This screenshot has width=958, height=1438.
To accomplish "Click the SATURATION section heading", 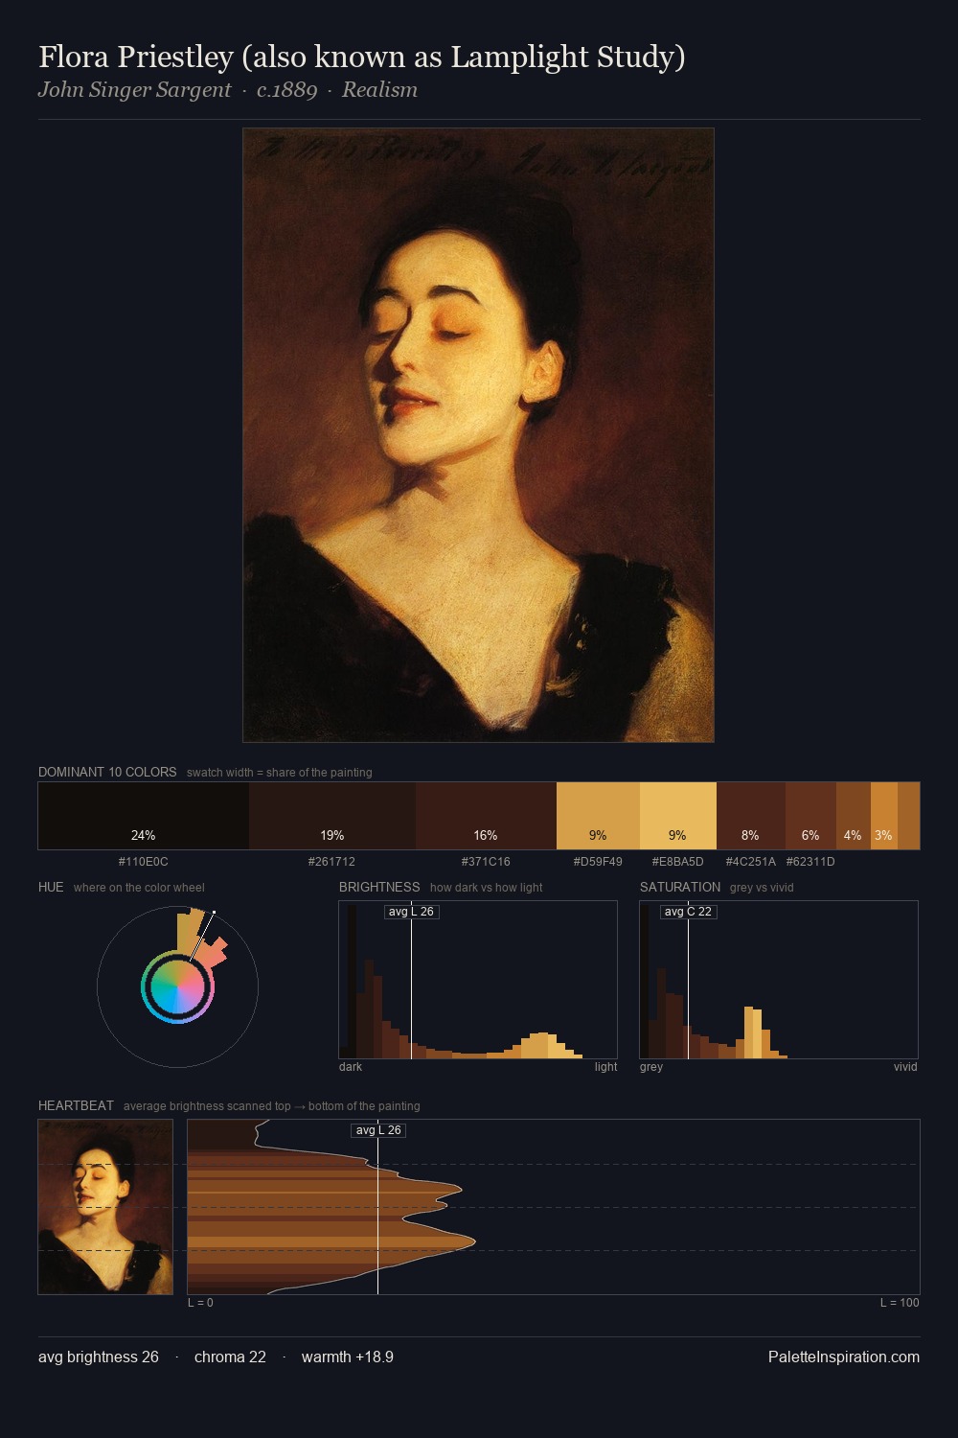I will (x=680, y=887).
